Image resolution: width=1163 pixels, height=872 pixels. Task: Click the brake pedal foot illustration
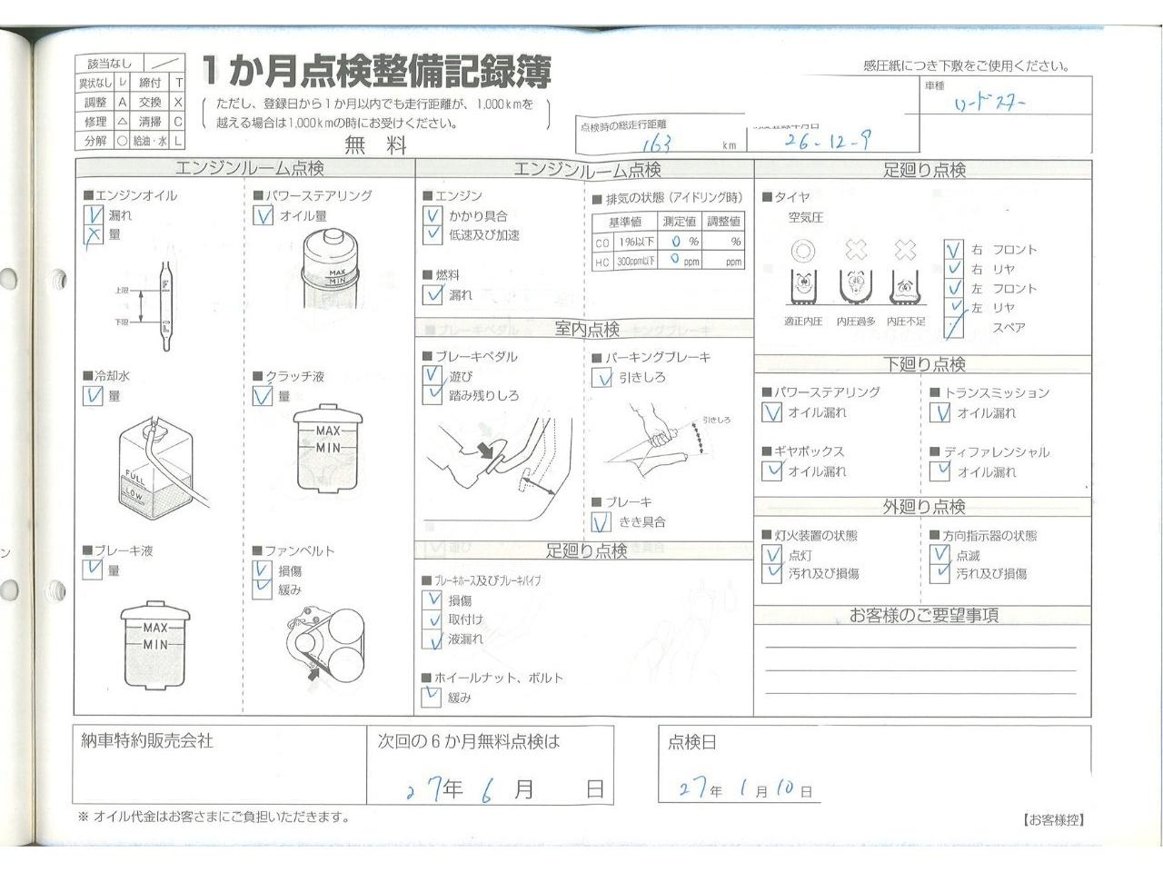point(486,461)
